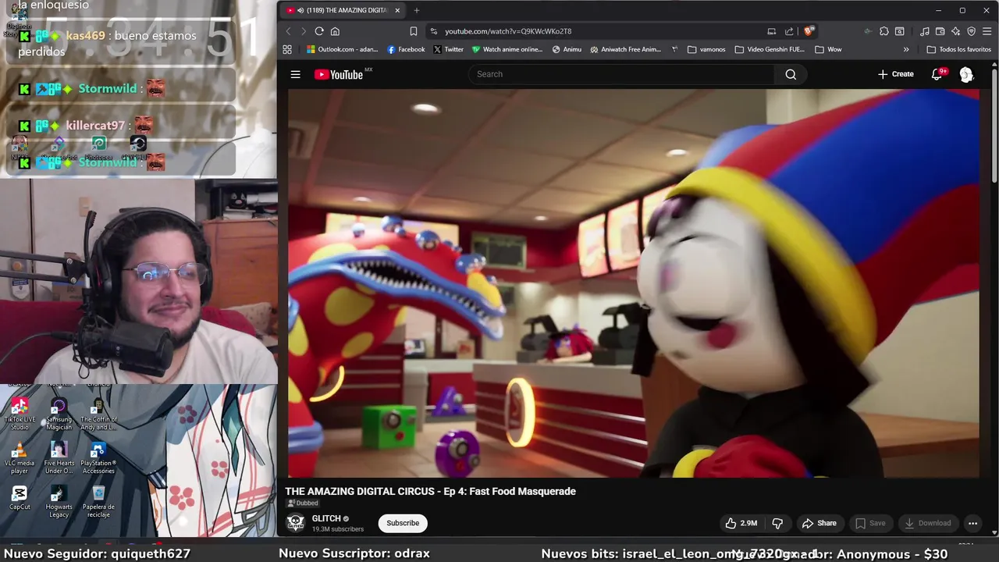This screenshot has height=562, width=999.
Task: Click the video title text
Action: (x=430, y=491)
